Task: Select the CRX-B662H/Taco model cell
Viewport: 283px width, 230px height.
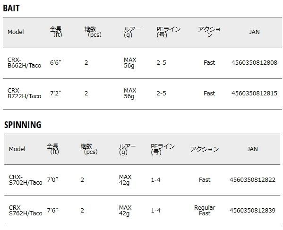Action: pyautogui.click(x=25, y=63)
